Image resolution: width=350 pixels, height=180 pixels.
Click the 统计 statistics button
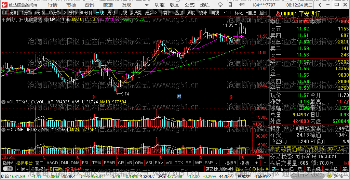(x=203, y=13)
